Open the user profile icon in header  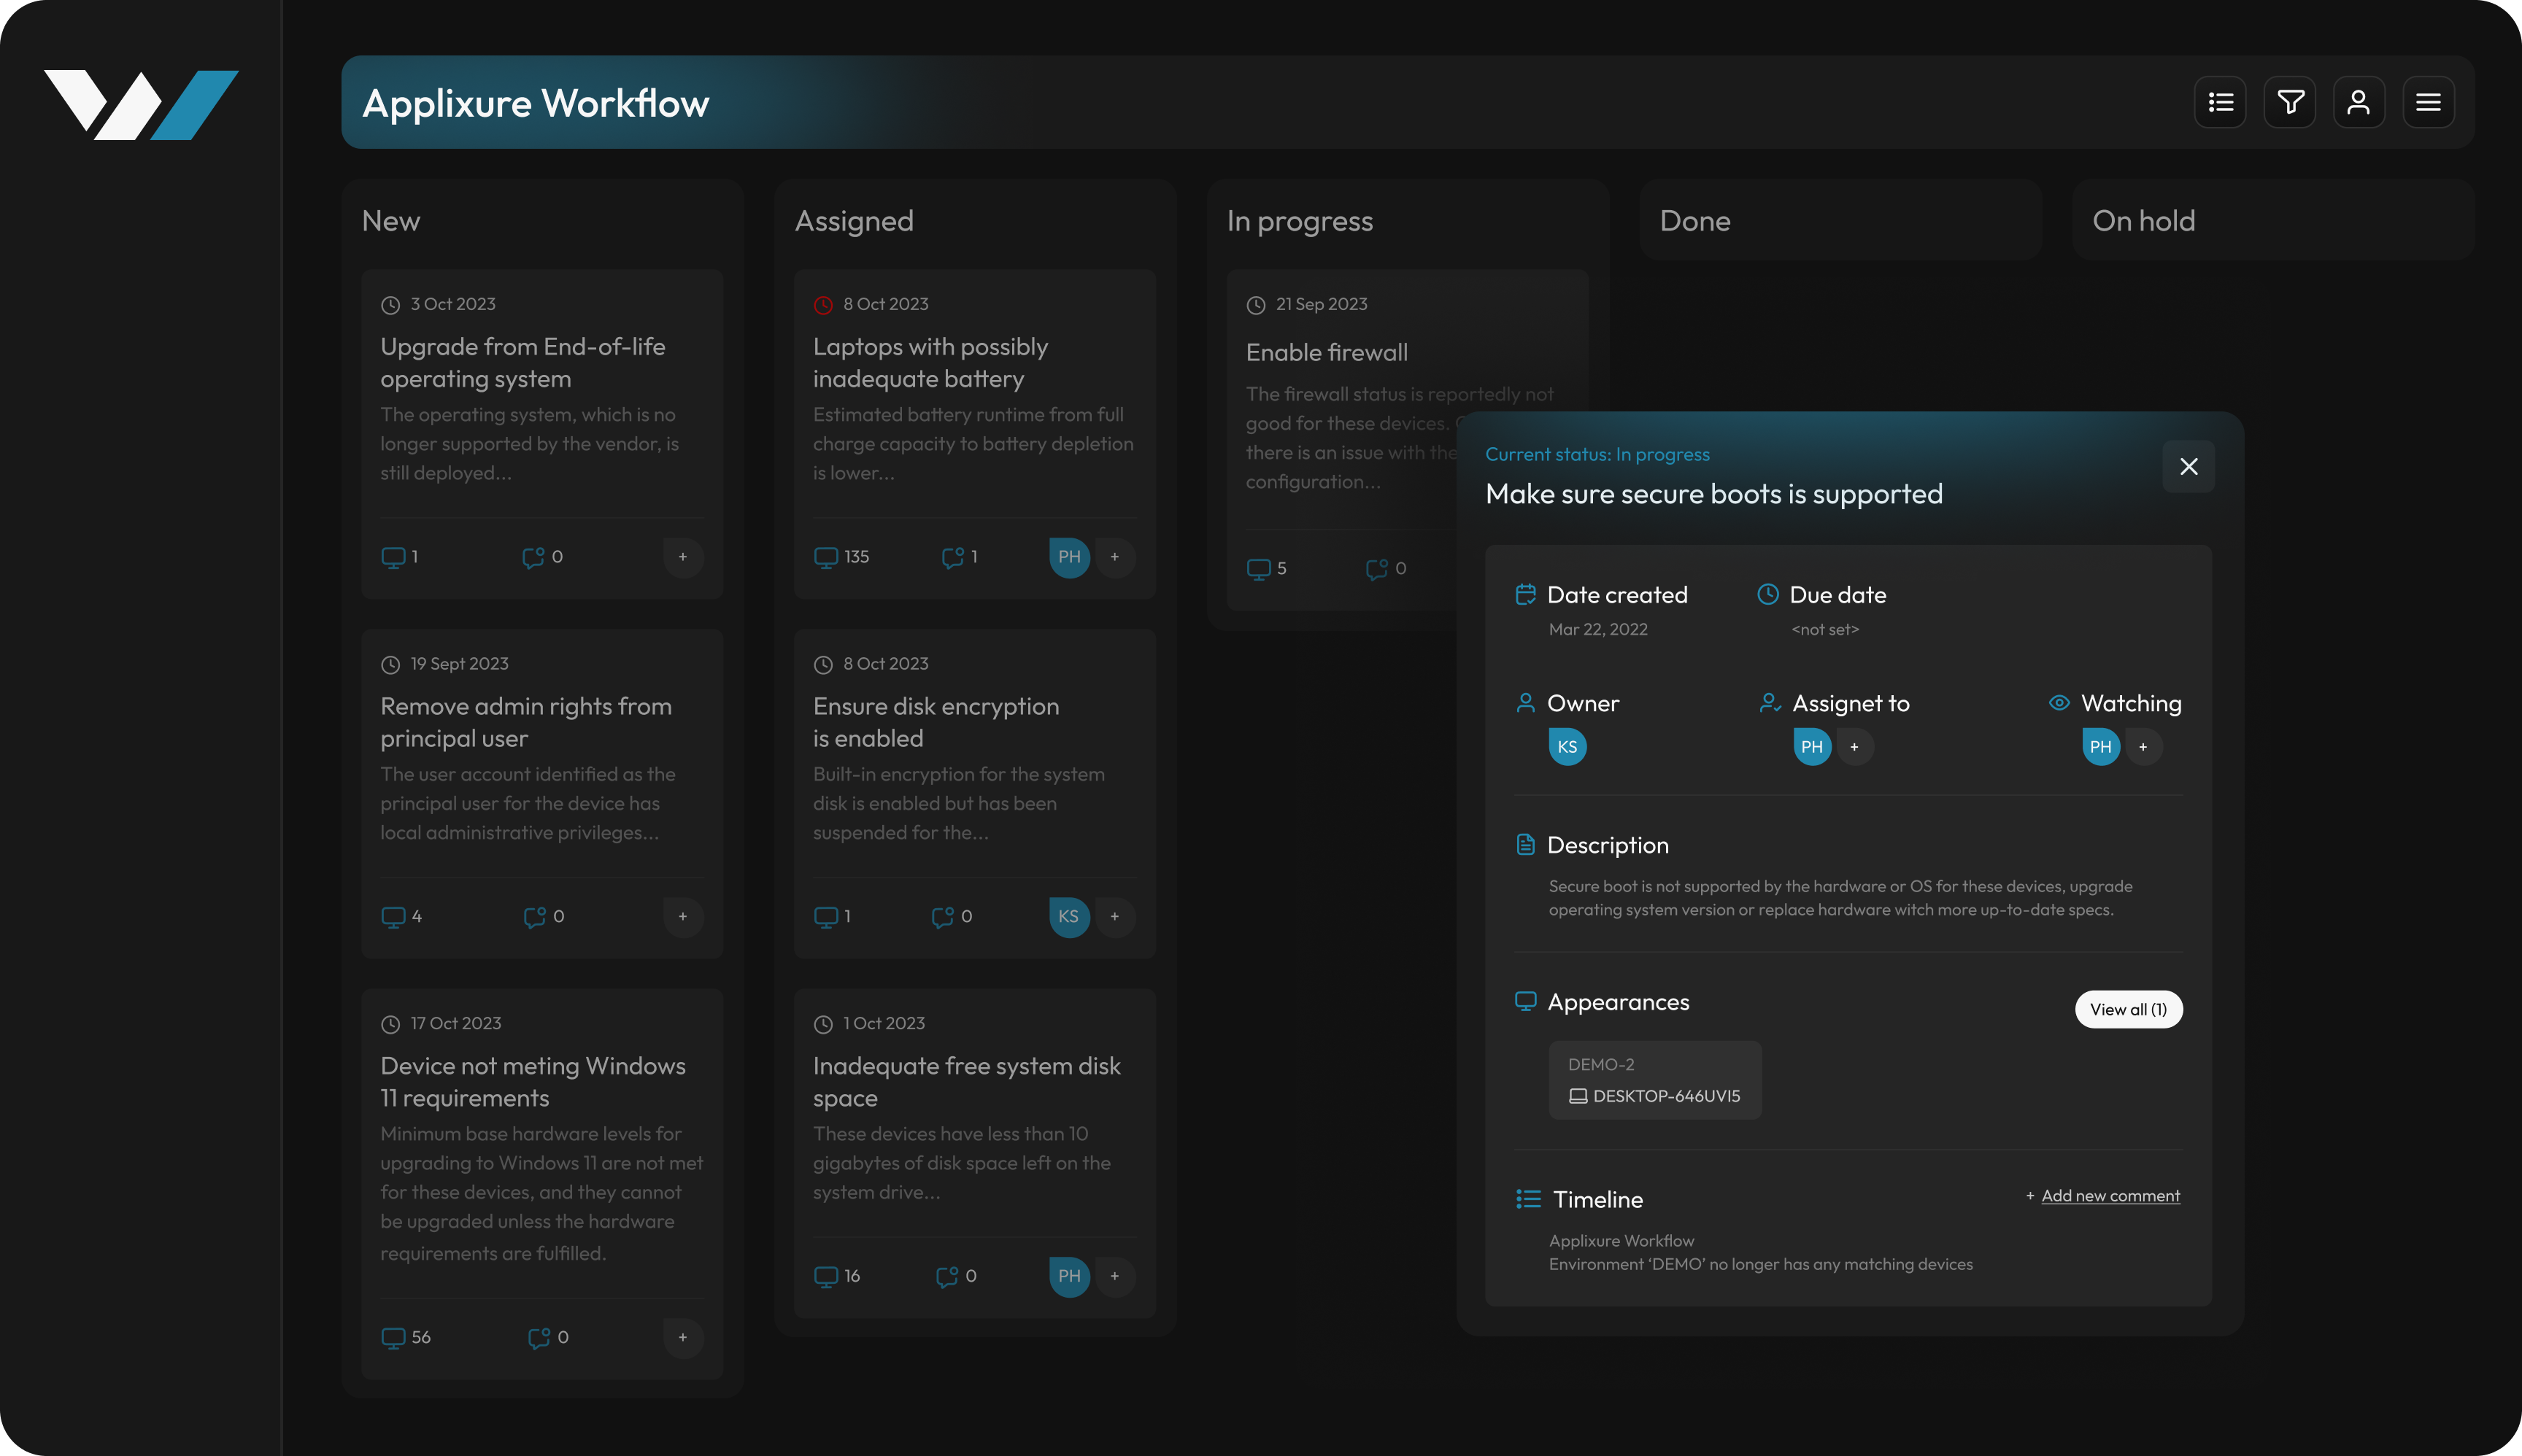2359,102
